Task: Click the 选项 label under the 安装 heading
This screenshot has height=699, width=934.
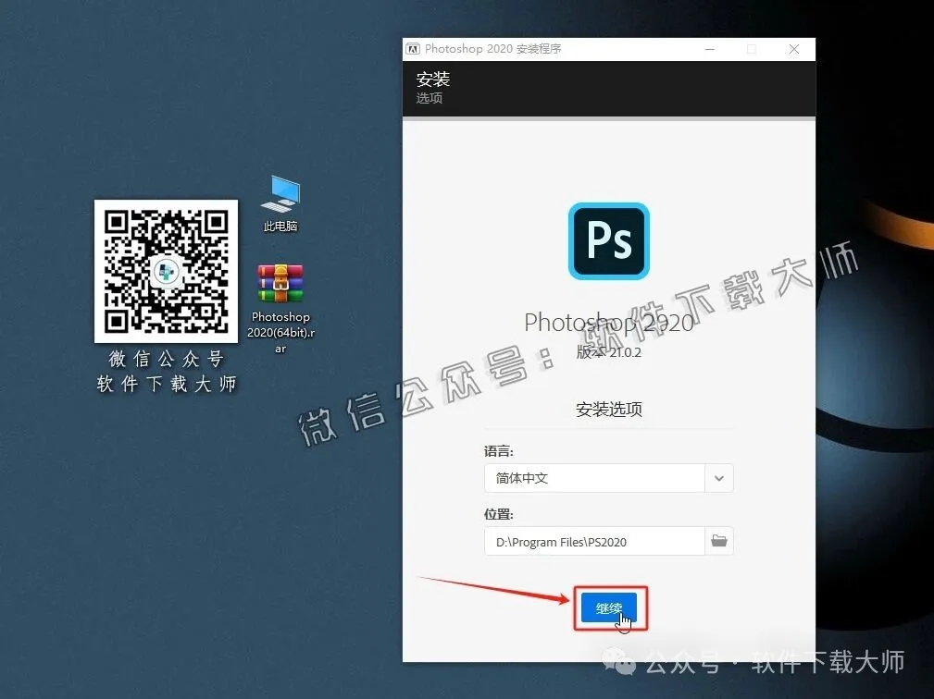Action: 429,98
